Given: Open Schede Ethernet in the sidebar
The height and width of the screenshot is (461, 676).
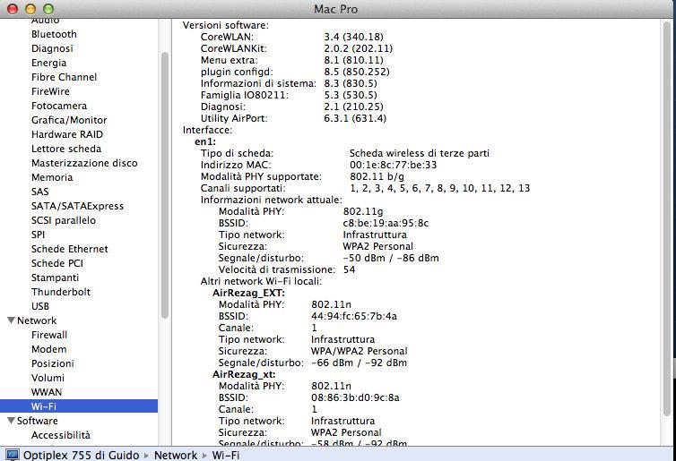Looking at the screenshot, I should (x=69, y=249).
